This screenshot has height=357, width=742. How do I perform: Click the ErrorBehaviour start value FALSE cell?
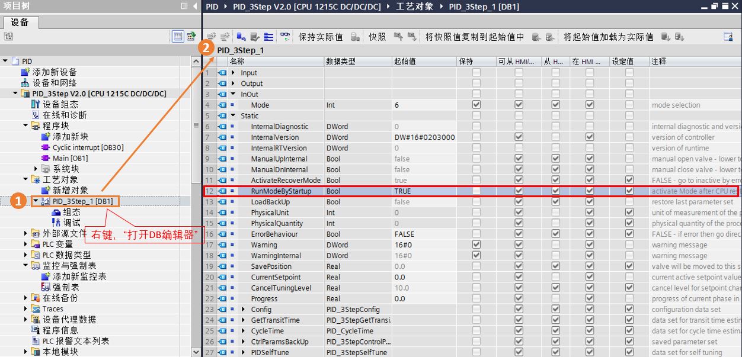pyautogui.click(x=423, y=234)
